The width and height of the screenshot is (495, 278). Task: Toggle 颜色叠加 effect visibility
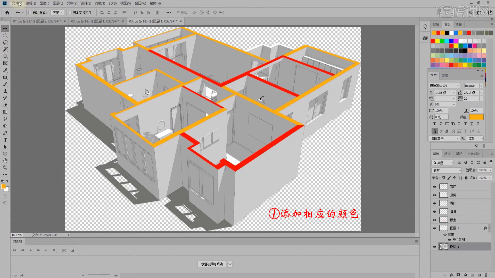[449, 240]
